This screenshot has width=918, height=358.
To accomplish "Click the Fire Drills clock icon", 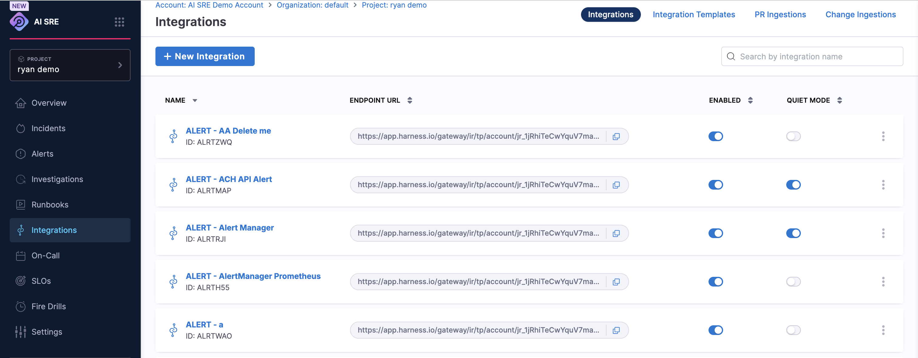I will click(x=21, y=307).
